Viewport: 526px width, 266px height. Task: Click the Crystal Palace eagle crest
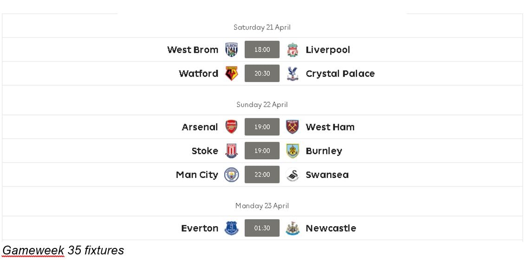click(292, 73)
